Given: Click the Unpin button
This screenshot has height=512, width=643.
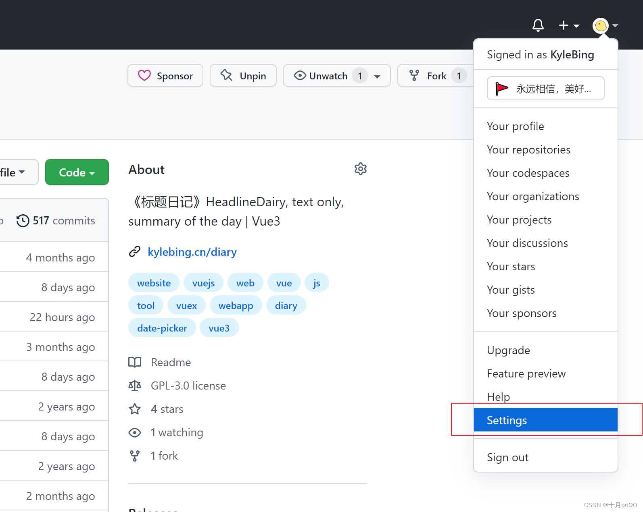Looking at the screenshot, I should pos(243,75).
